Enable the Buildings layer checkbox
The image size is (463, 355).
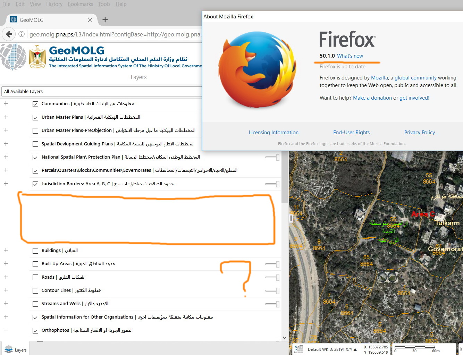pos(35,251)
